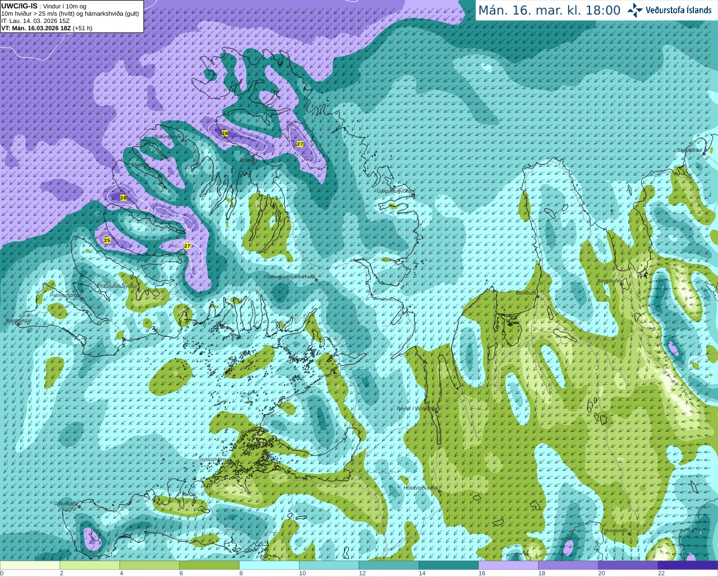
Task: Click the legend scale value 4
Action: (x=121, y=573)
